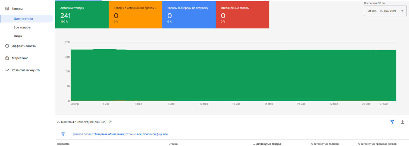The image size is (409, 146).
Task: Click the blue Товары в очереди на отправку card
Action: [189, 15]
